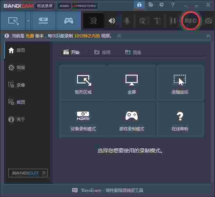
Task: Collapse the panel with the up arrow
Action: click(x=208, y=36)
